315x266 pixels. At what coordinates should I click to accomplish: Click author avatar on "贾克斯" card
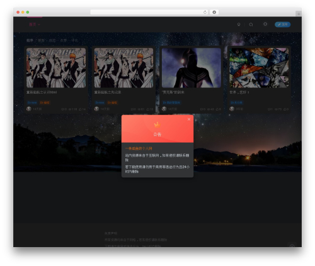164,109
